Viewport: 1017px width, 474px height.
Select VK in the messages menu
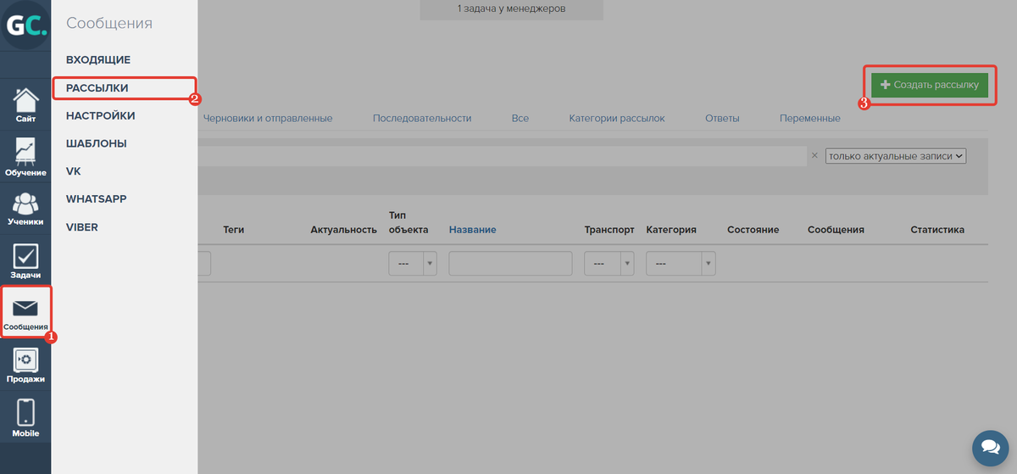[x=73, y=171]
